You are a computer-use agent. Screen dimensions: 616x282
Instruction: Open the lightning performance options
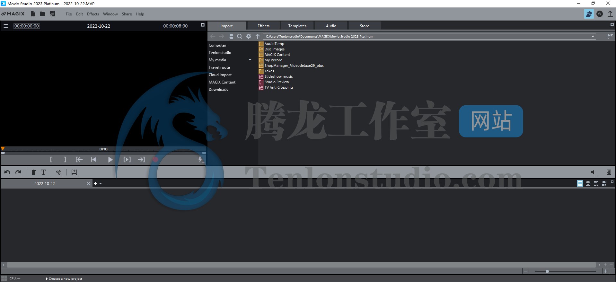point(200,160)
